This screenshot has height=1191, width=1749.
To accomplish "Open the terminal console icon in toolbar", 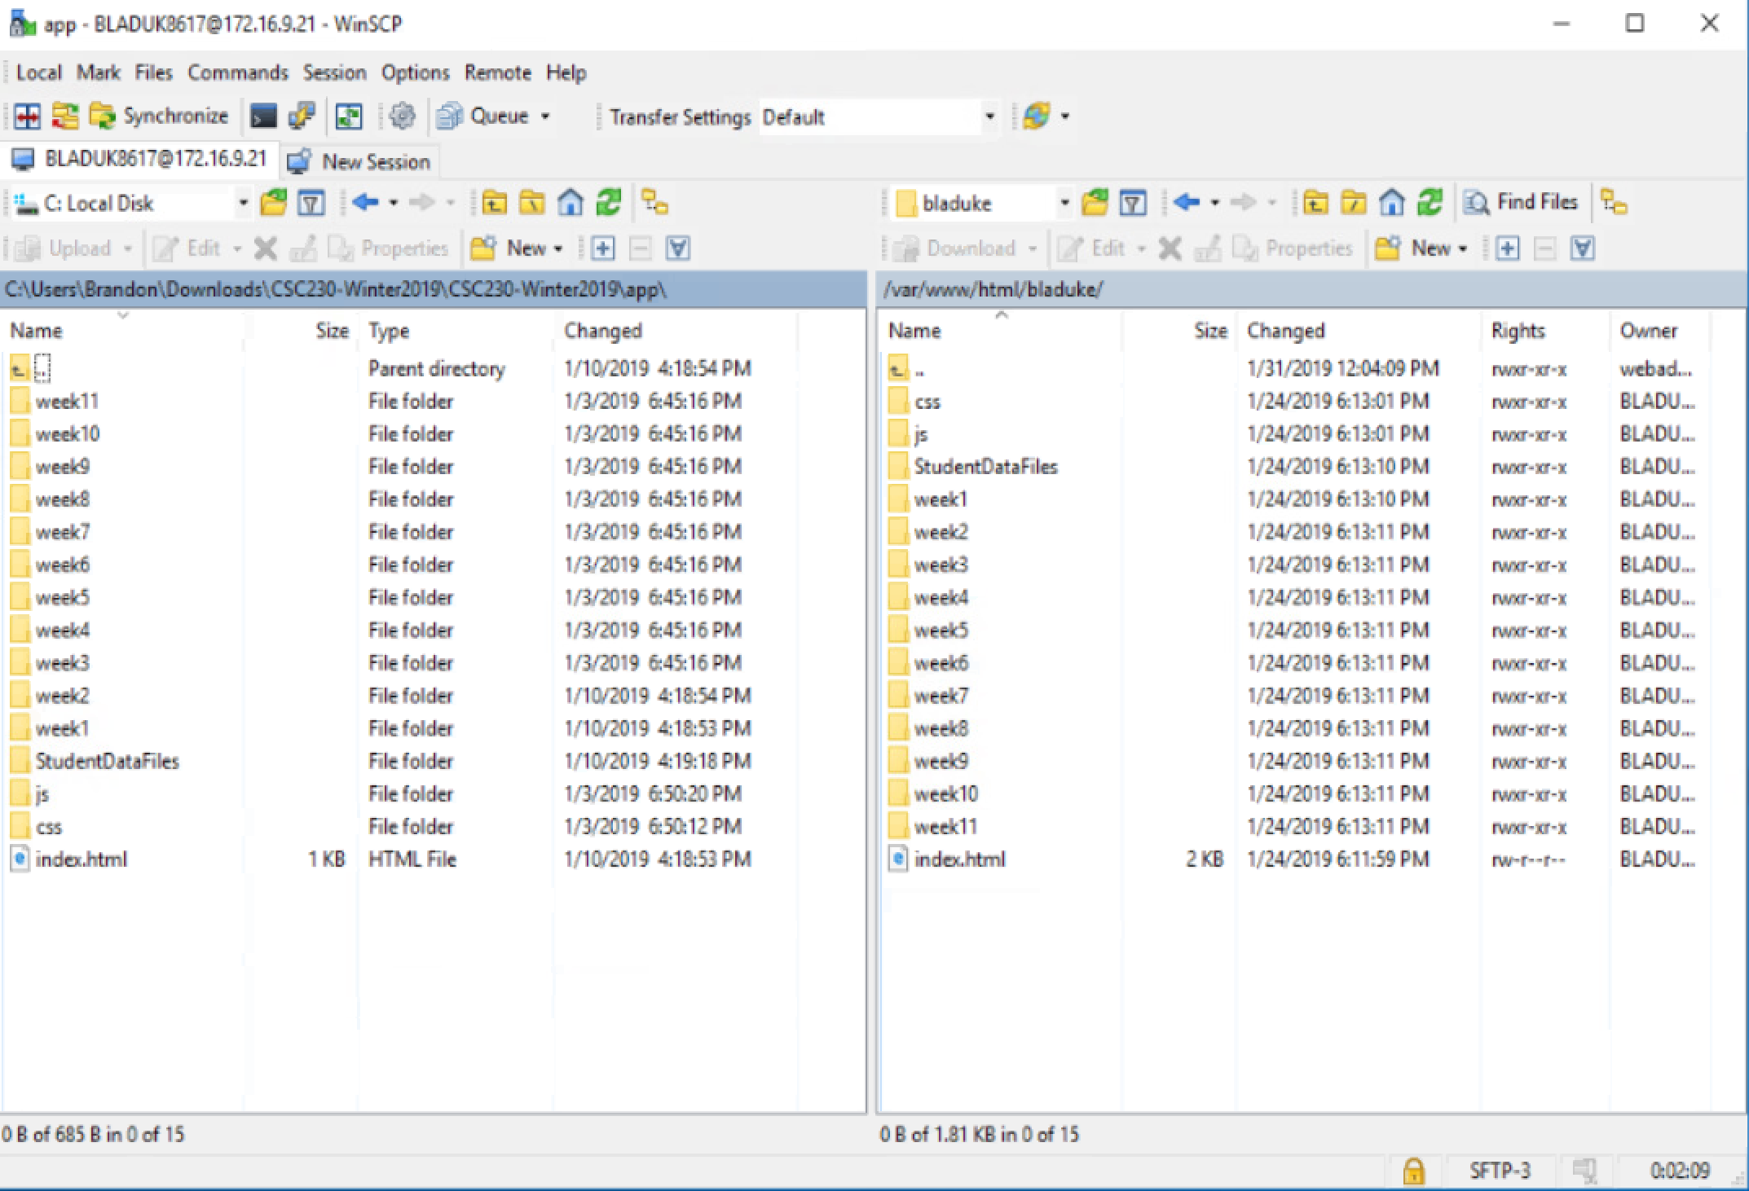I will point(263,116).
